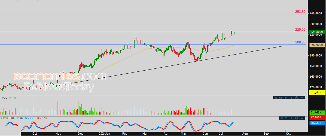Open SlowSTO panel settings gear
The height and width of the screenshot is (136, 326).
click(297, 118)
